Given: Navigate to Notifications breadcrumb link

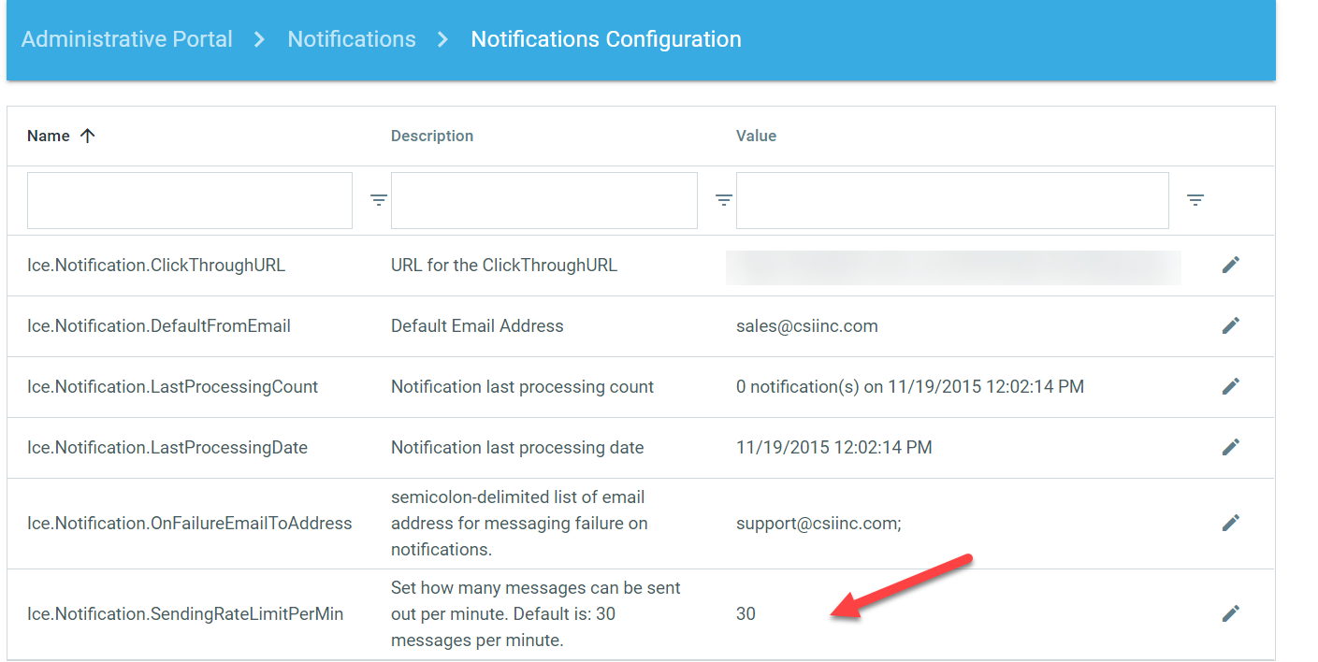Looking at the screenshot, I should pos(352,39).
